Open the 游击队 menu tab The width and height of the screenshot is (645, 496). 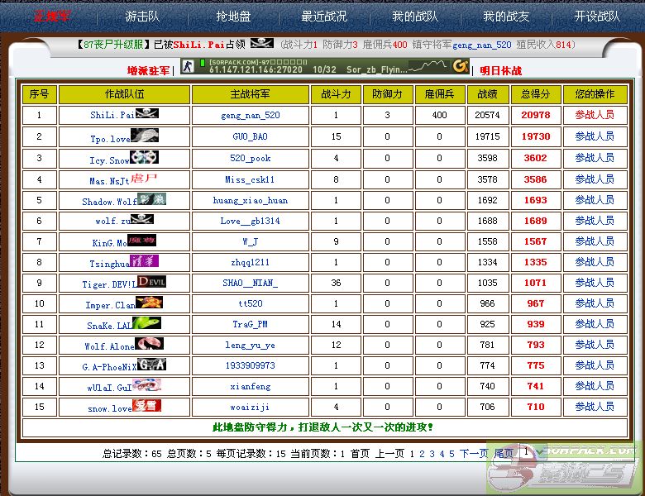[x=143, y=17]
